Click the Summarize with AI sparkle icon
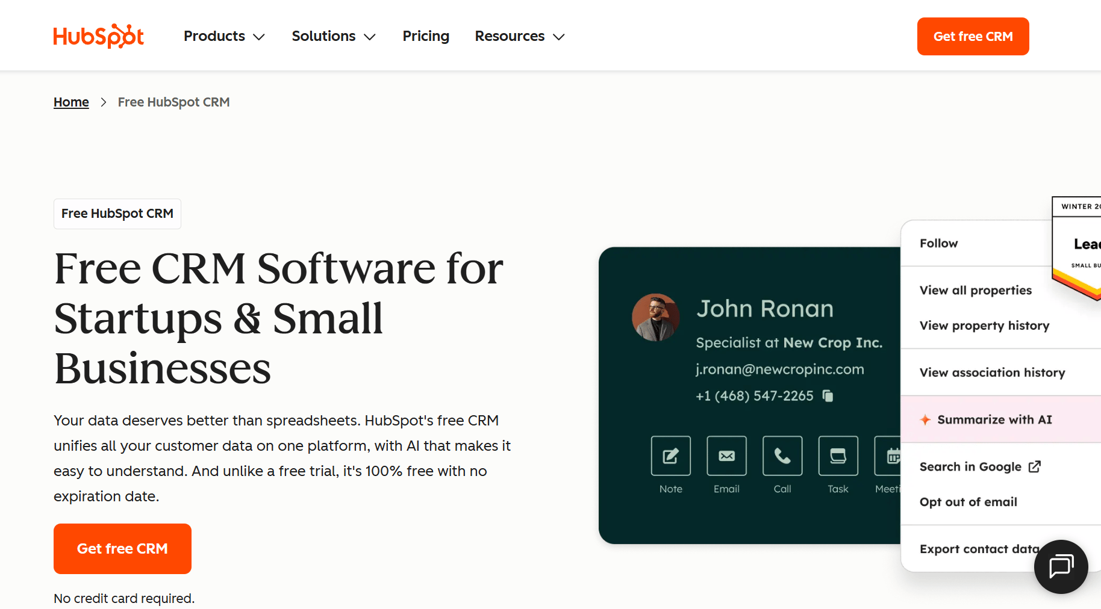This screenshot has height=609, width=1101. point(925,419)
